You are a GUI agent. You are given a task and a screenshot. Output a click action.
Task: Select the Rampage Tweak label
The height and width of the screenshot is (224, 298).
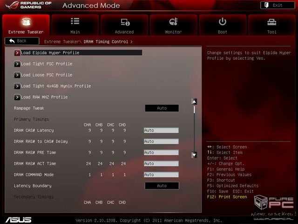coord(29,108)
